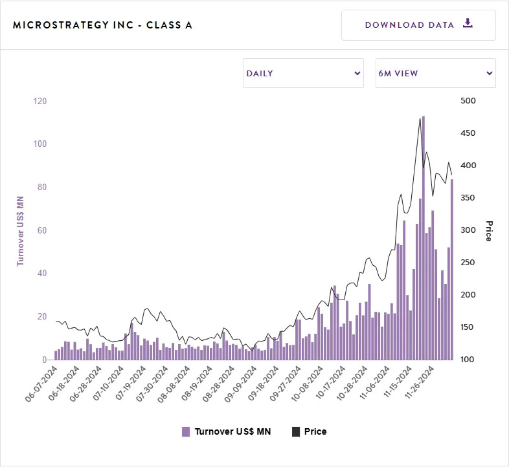Click chevron arrow in DAILY box
This screenshot has width=509, height=467.
[x=357, y=73]
